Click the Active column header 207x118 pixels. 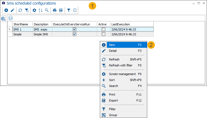click(104, 24)
